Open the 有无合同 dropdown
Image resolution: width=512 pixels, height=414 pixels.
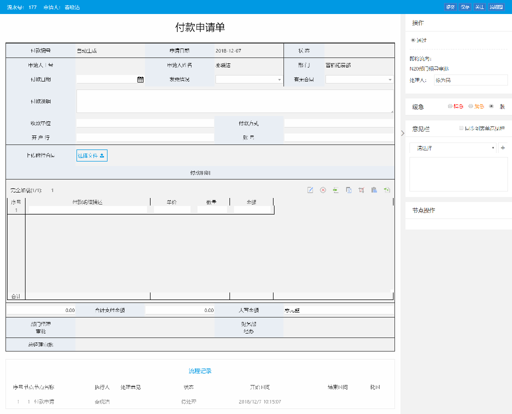click(359, 79)
